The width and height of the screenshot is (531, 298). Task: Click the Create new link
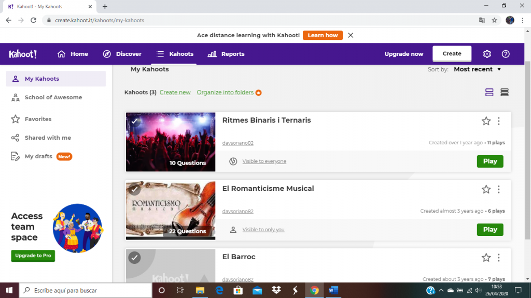(175, 93)
